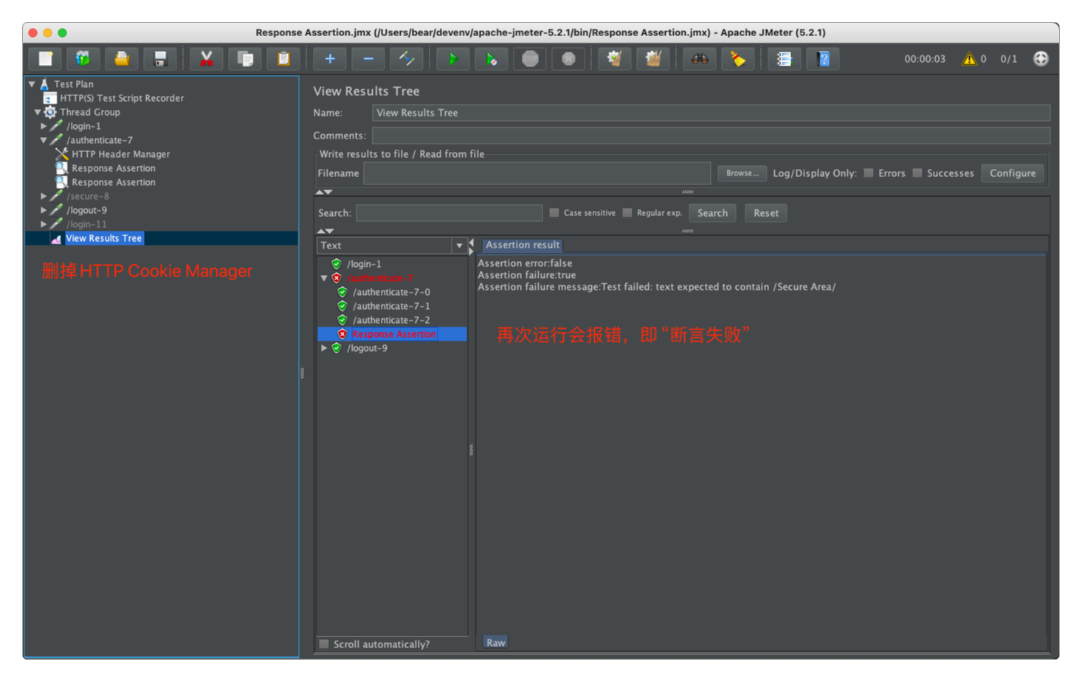Expand the /login-1 sampler in plan tree
This screenshot has height=682, width=1082.
coord(44,126)
